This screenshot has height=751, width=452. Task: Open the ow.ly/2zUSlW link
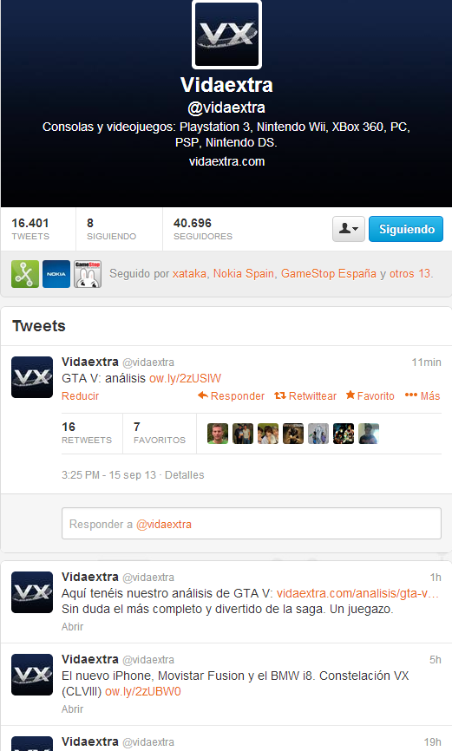coord(185,378)
